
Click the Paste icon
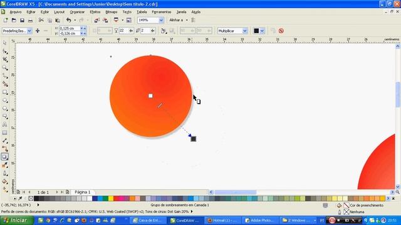[x=58, y=20]
